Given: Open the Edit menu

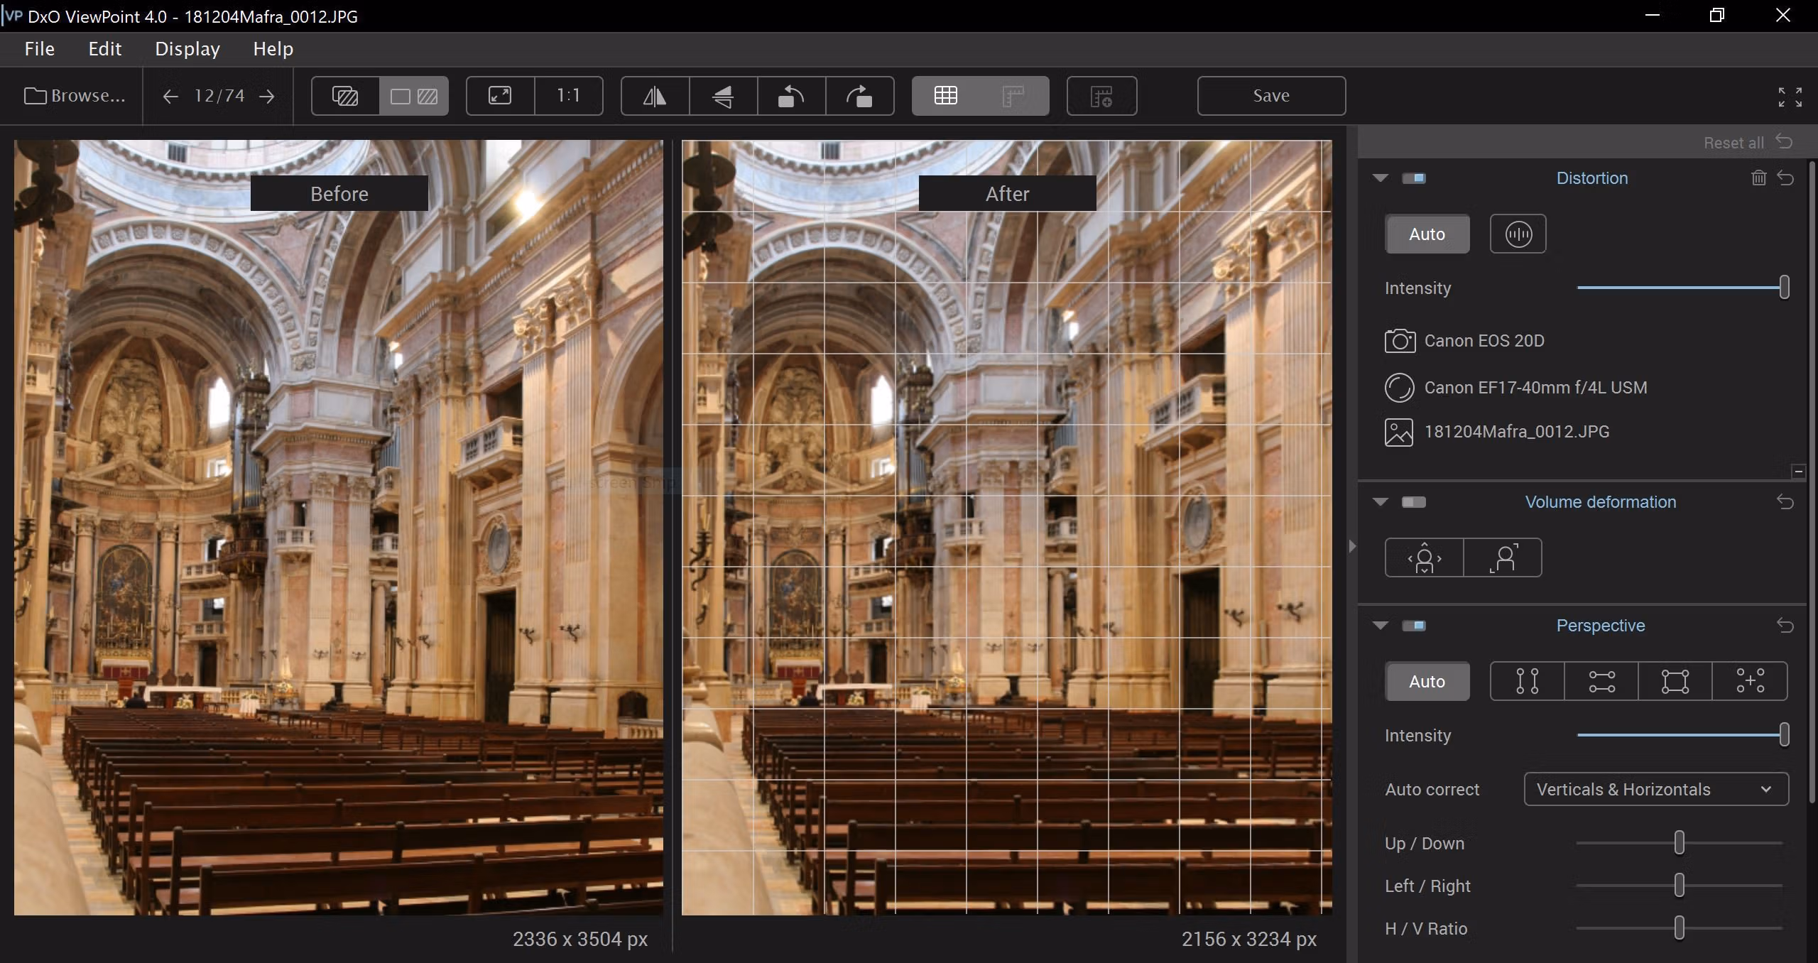Looking at the screenshot, I should [x=105, y=49].
